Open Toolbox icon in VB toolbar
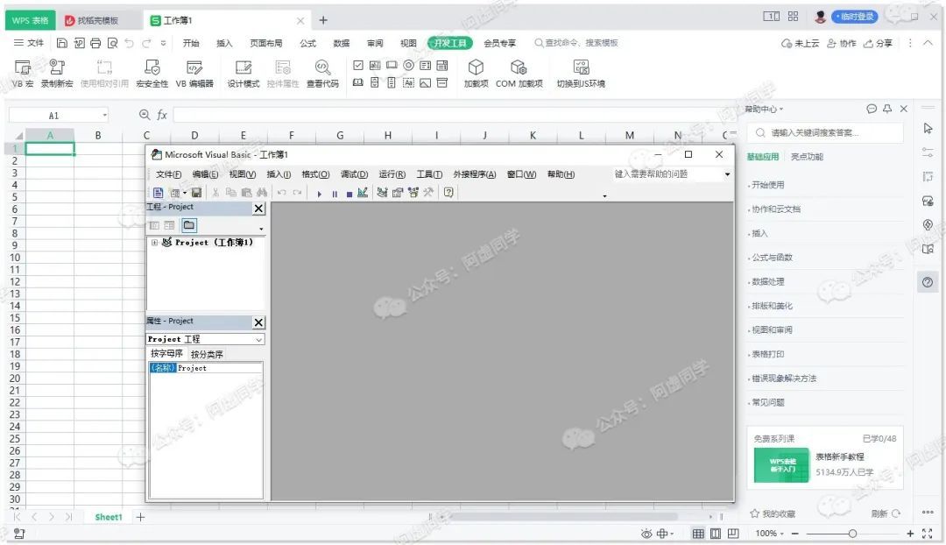 pos(428,193)
